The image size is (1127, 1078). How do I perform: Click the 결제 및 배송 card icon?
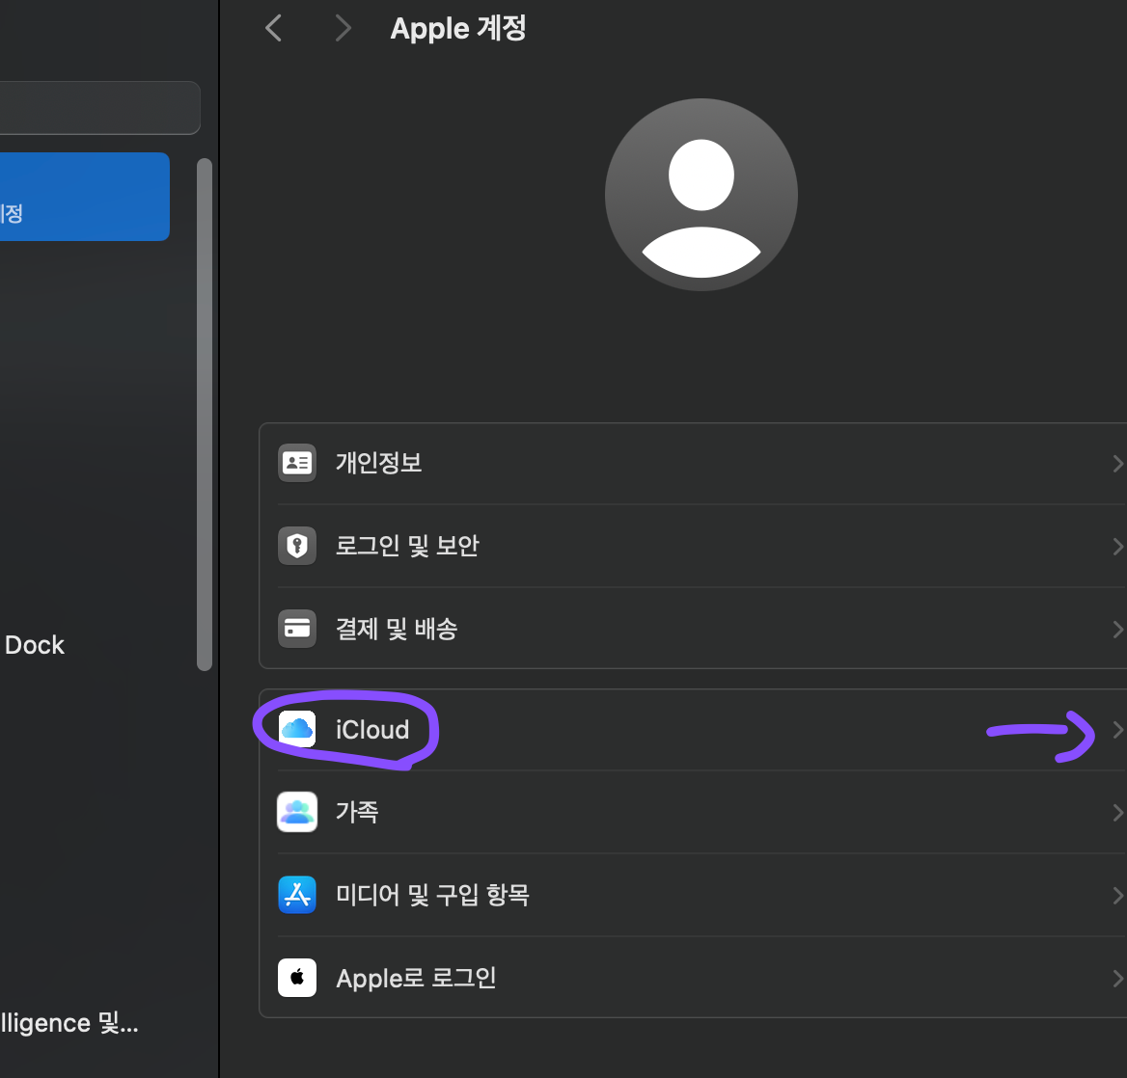point(297,629)
